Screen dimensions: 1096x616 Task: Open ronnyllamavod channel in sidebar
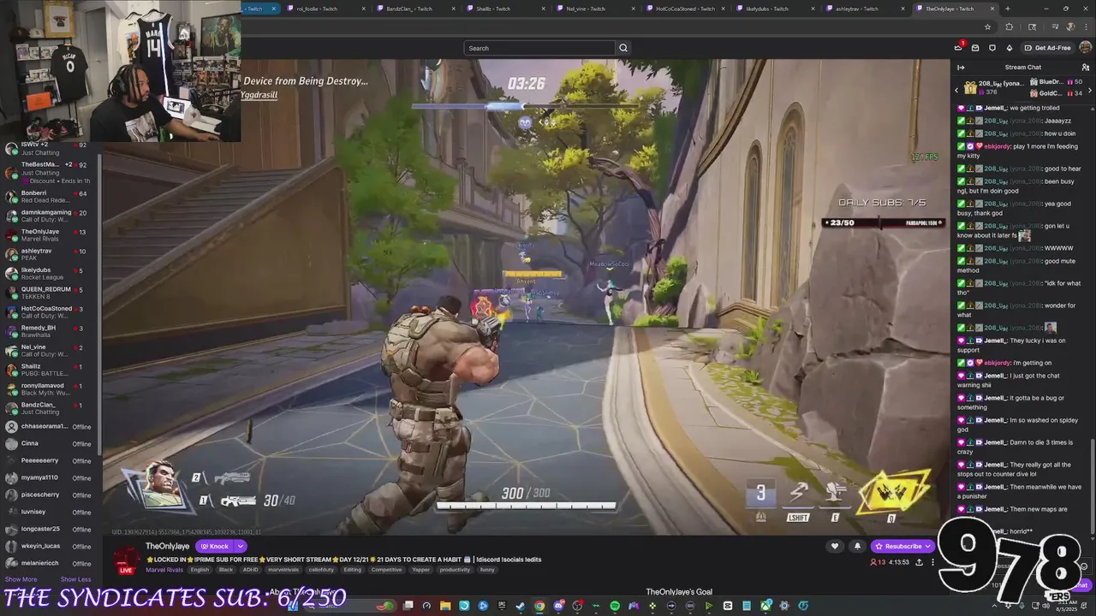coord(51,389)
